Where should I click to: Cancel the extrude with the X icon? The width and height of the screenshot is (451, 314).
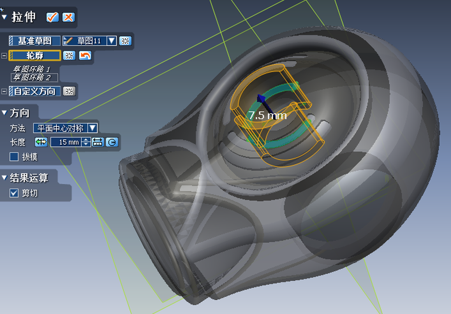pyautogui.click(x=68, y=17)
